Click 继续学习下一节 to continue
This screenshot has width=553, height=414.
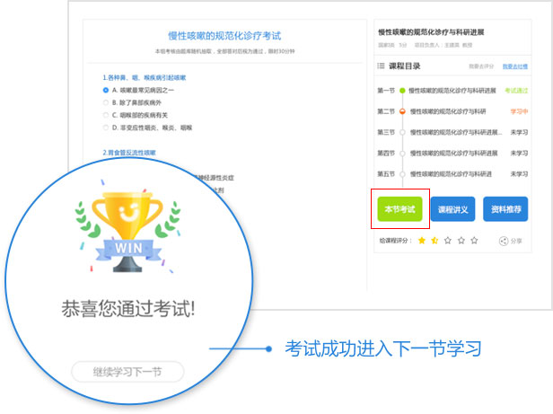[x=127, y=371]
